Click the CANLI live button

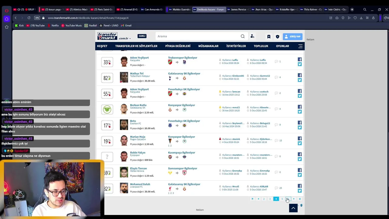tap(142, 36)
